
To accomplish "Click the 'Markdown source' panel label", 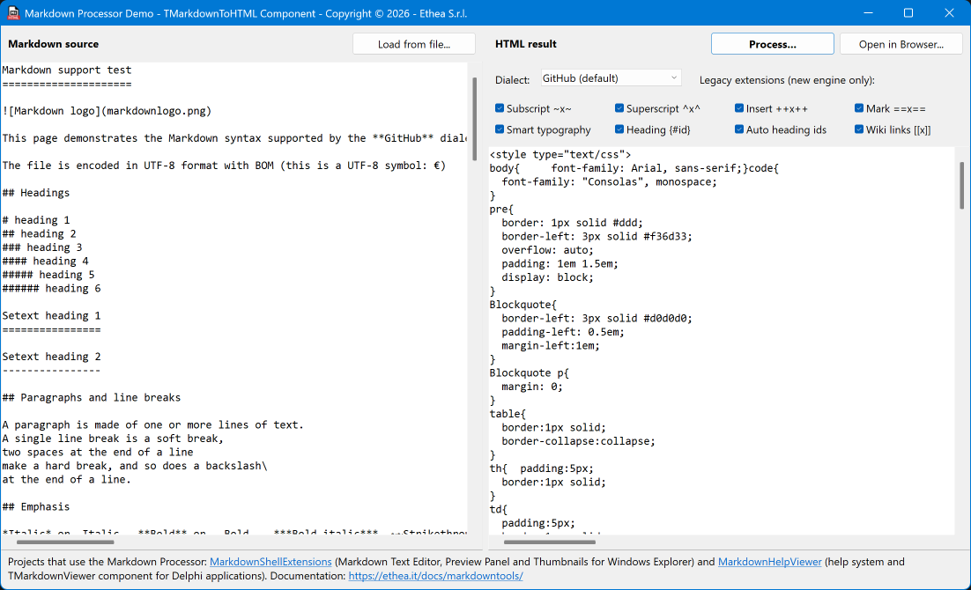I will (53, 44).
